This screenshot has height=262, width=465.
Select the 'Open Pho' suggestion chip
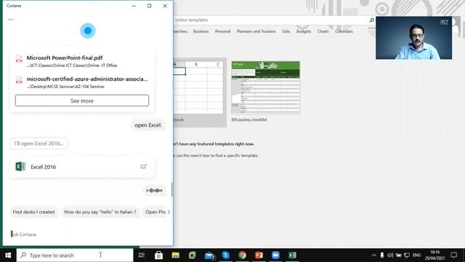155,212
